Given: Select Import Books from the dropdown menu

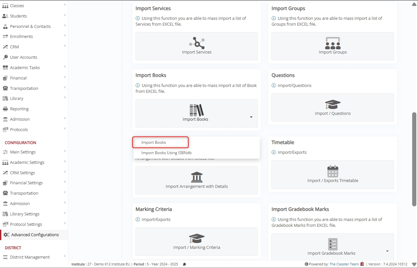Looking at the screenshot, I should pyautogui.click(x=154, y=142).
